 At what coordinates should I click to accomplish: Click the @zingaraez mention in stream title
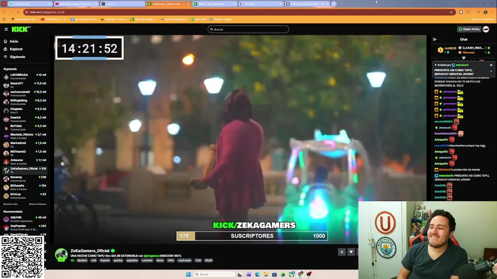click(151, 256)
